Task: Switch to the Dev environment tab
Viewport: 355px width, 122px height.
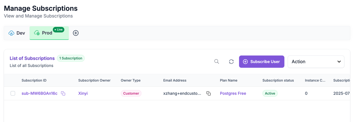Action: tap(17, 33)
